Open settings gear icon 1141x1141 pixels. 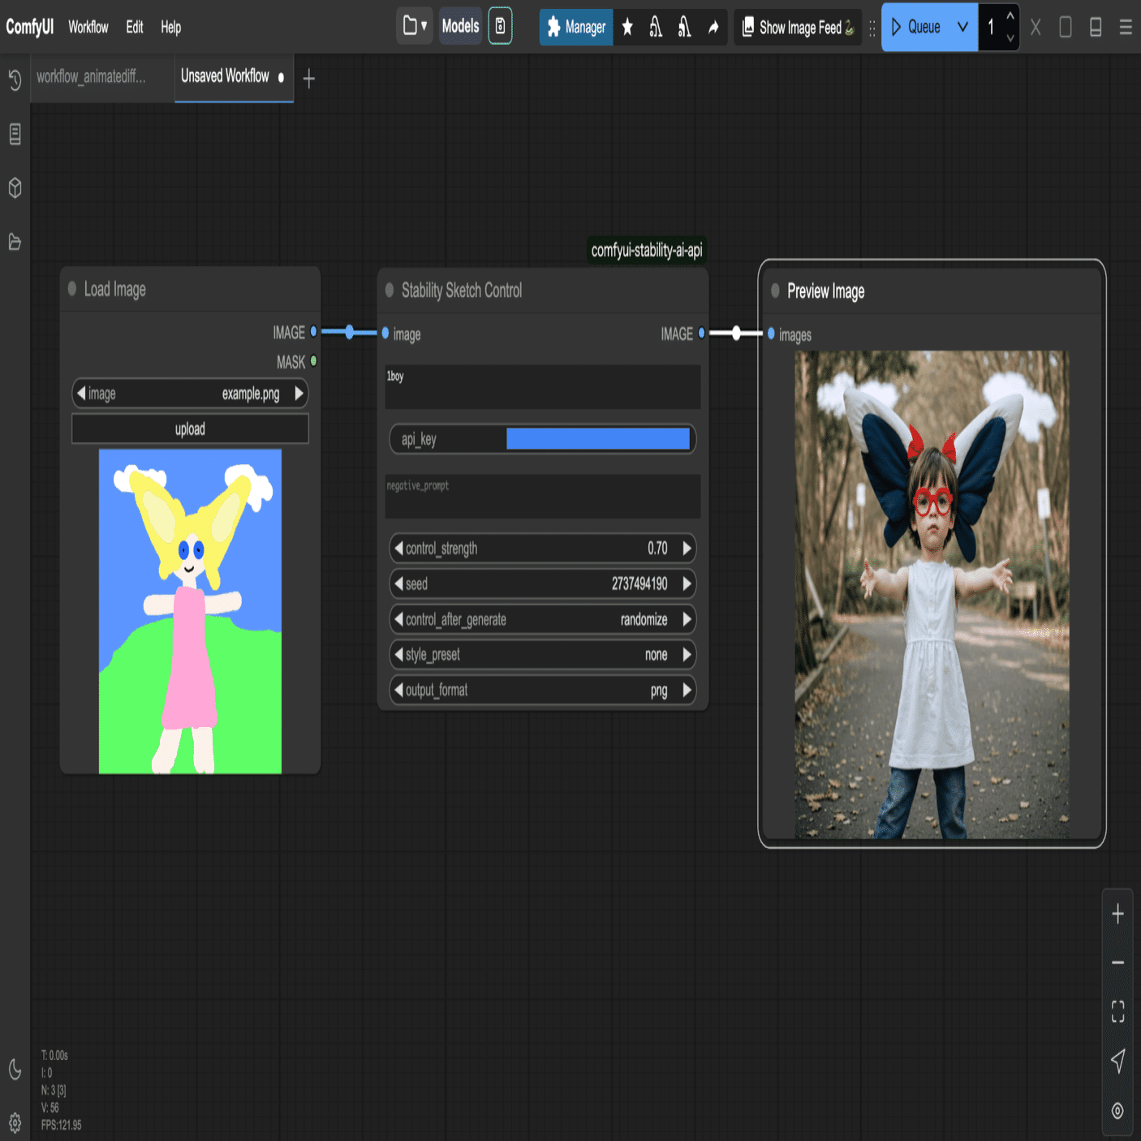click(x=15, y=1123)
